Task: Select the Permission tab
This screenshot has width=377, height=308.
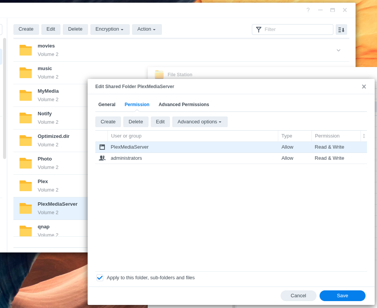Action: coord(137,105)
